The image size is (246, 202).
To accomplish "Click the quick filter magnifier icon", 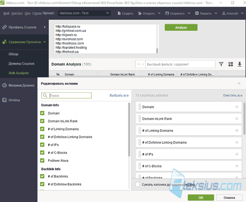I will pyautogui.click(x=139, y=64).
